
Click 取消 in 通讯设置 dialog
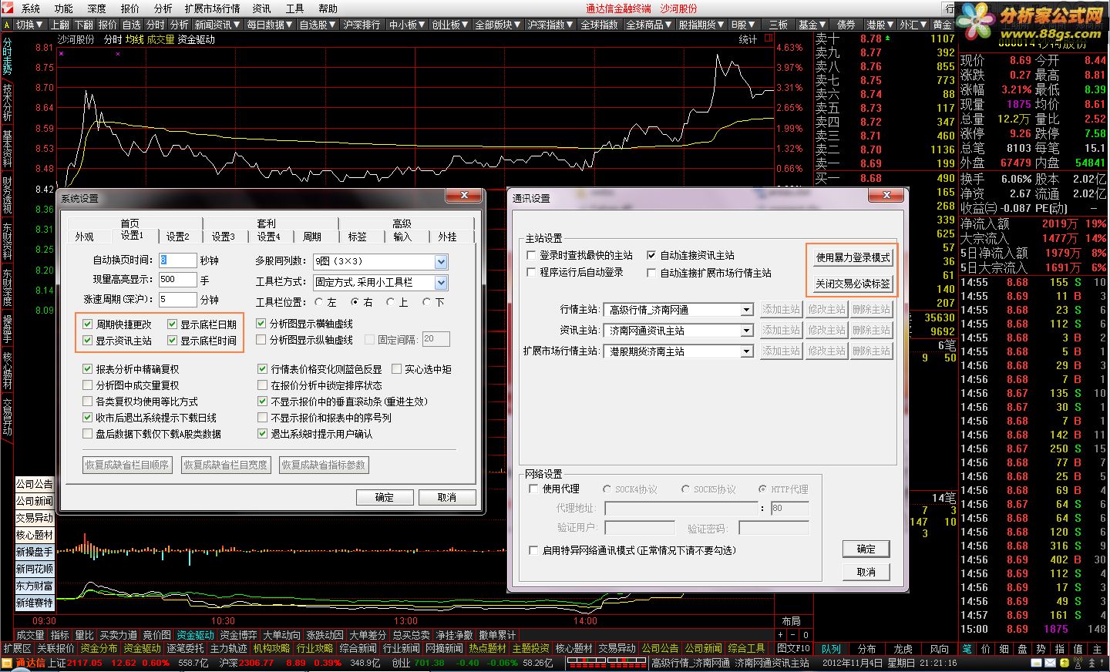point(866,572)
